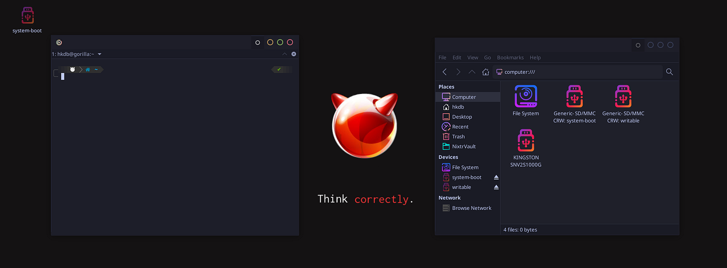
Task: Select Browse Network in the sidebar
Action: [x=468, y=208]
